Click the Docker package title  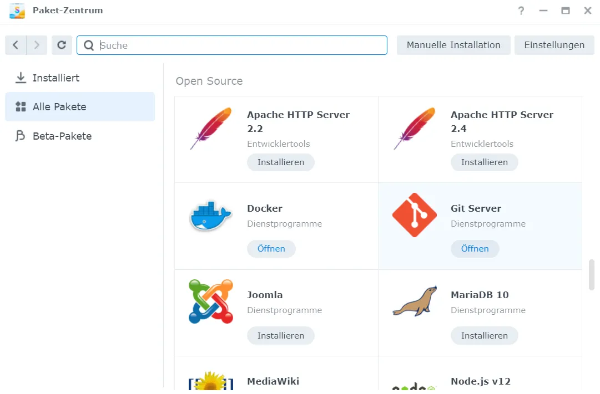tap(265, 208)
